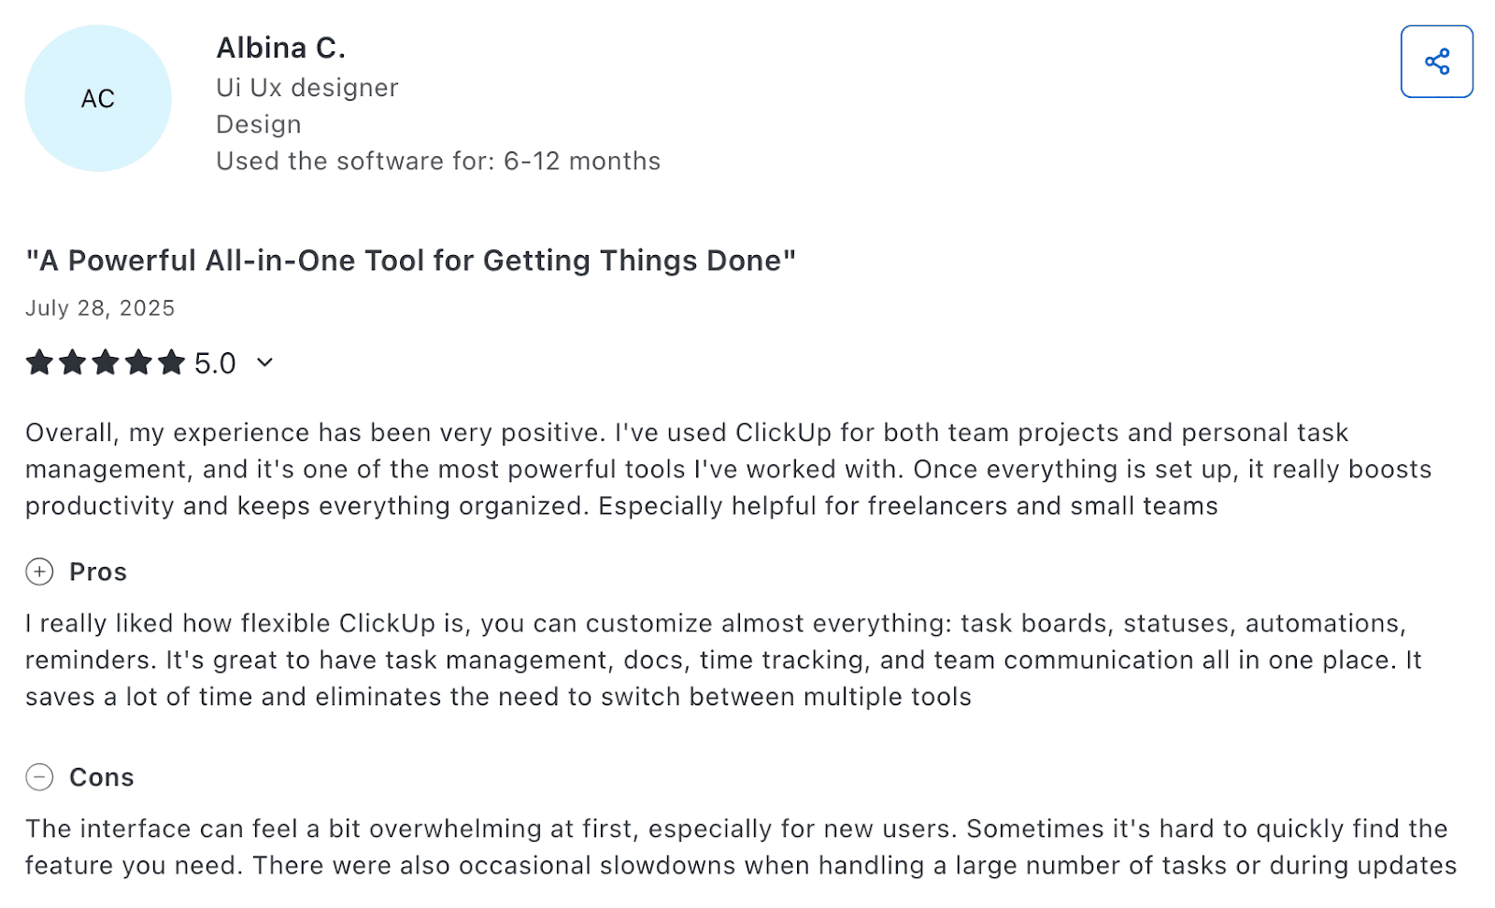Screen dimensions: 1495x908
Task: Click the Cons section heading
Action: (102, 777)
